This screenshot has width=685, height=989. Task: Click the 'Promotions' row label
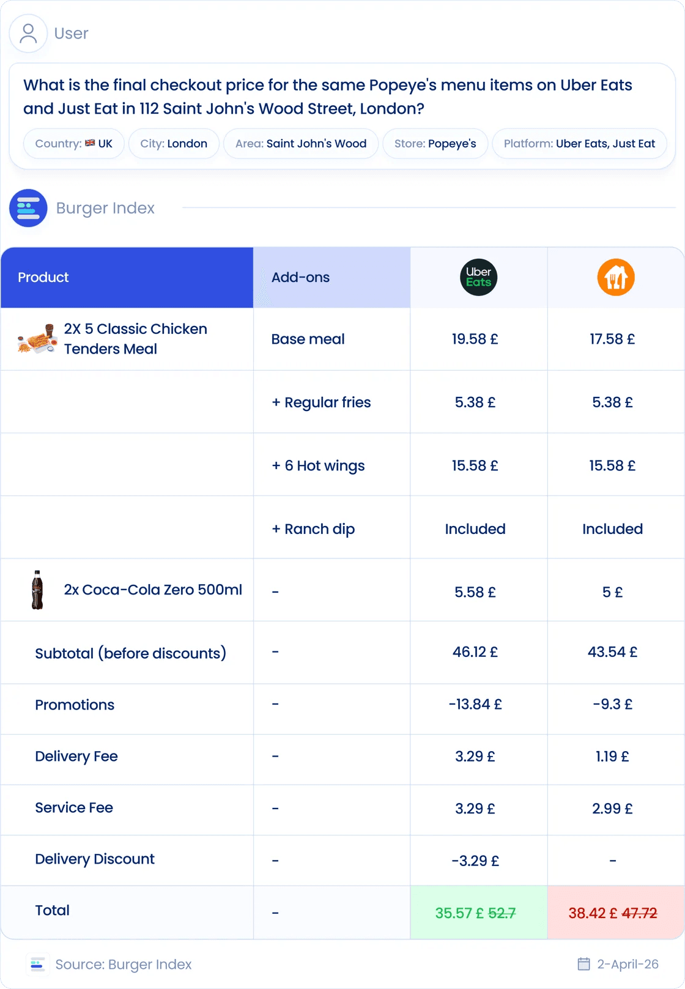coord(75,705)
